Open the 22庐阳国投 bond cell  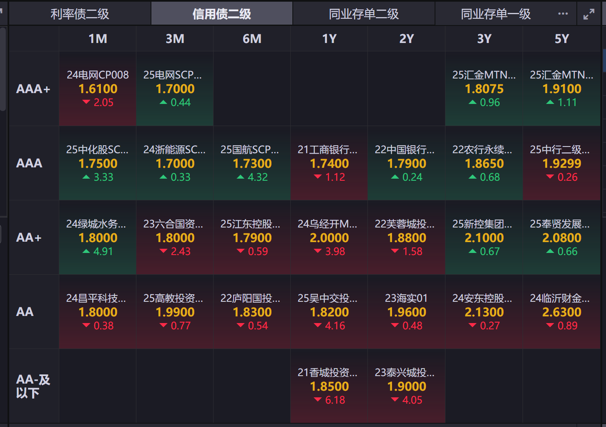pyautogui.click(x=252, y=312)
